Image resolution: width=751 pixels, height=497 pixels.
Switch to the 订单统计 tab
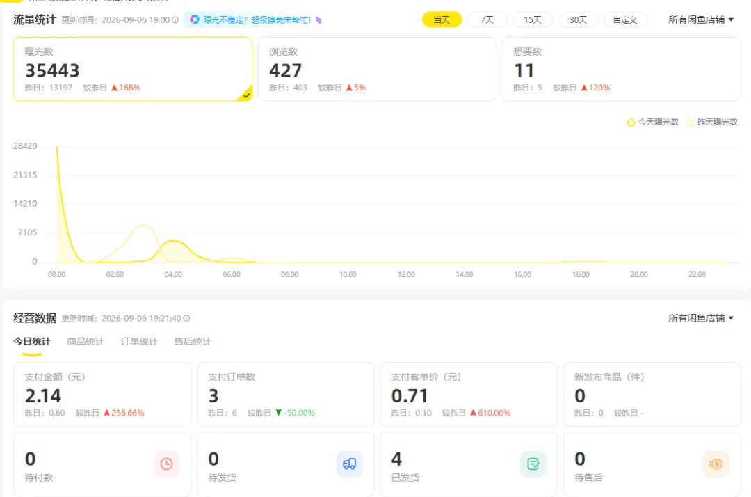point(139,341)
